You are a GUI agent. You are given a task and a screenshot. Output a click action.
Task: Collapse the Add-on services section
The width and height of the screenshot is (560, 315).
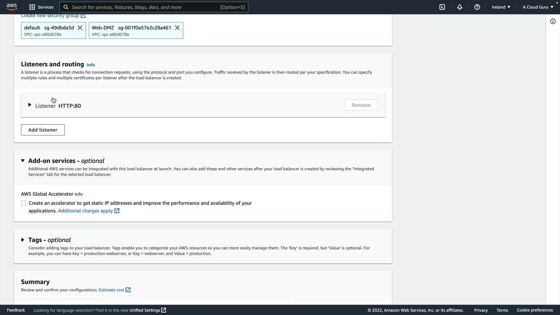click(x=23, y=161)
